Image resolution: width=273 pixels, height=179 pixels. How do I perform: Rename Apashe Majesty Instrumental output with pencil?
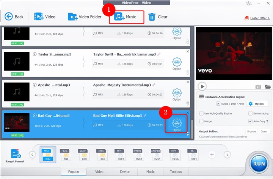154,85
